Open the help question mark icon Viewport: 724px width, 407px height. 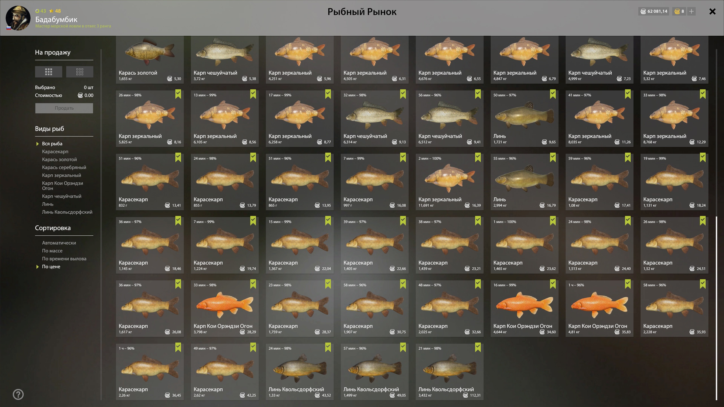pos(18,394)
